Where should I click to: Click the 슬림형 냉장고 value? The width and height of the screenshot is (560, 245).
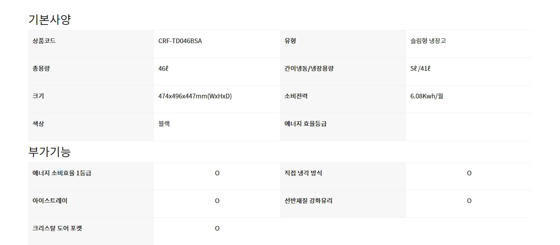pyautogui.click(x=428, y=41)
